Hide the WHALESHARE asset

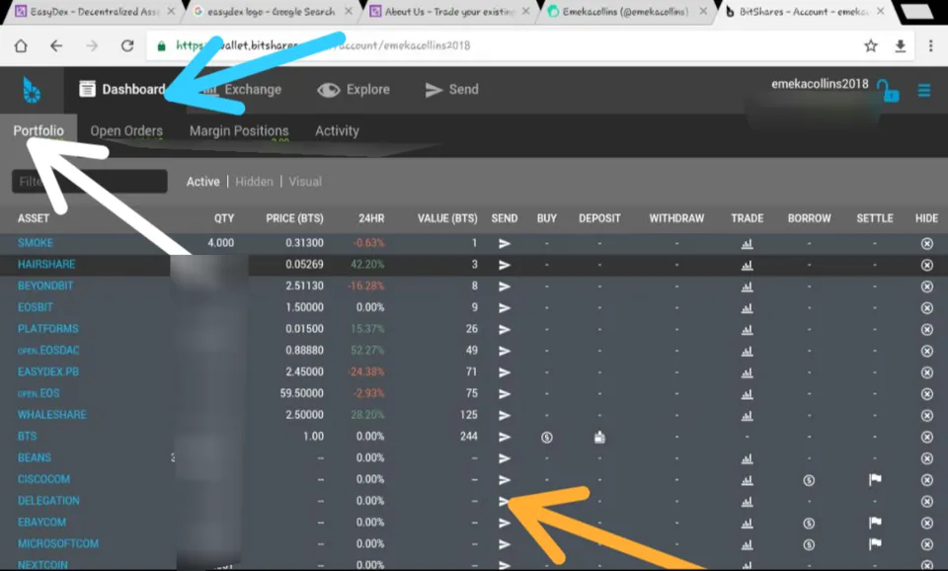tap(927, 416)
